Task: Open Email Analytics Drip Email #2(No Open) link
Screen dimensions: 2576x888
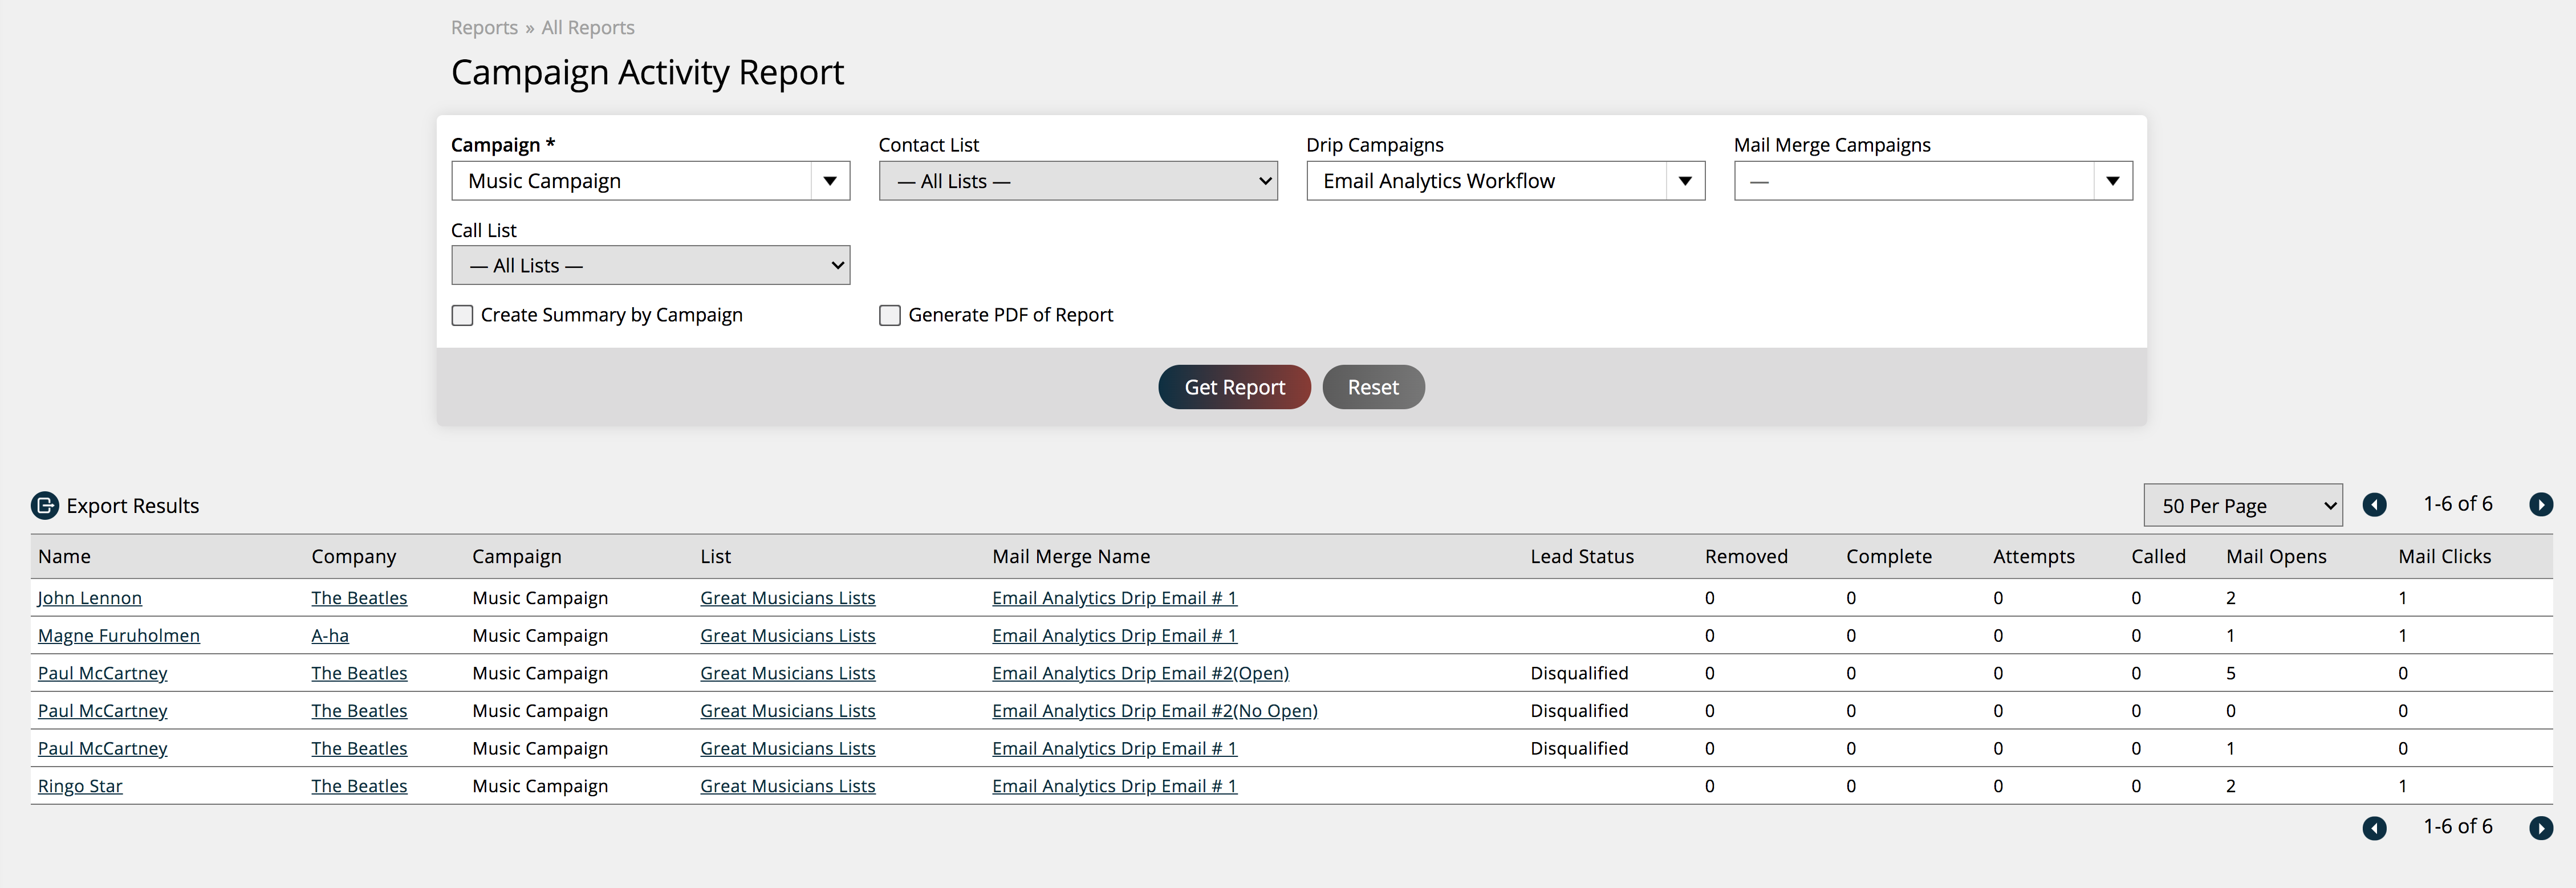Action: pyautogui.click(x=1154, y=711)
